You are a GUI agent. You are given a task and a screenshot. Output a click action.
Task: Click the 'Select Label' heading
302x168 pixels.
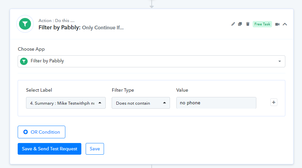39,90
